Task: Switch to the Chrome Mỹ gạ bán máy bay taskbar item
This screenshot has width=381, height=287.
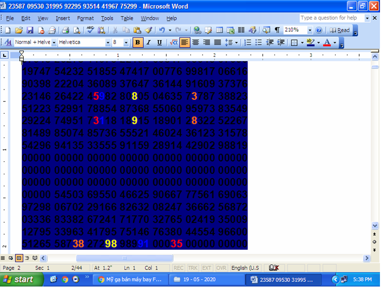Action: pos(130,279)
